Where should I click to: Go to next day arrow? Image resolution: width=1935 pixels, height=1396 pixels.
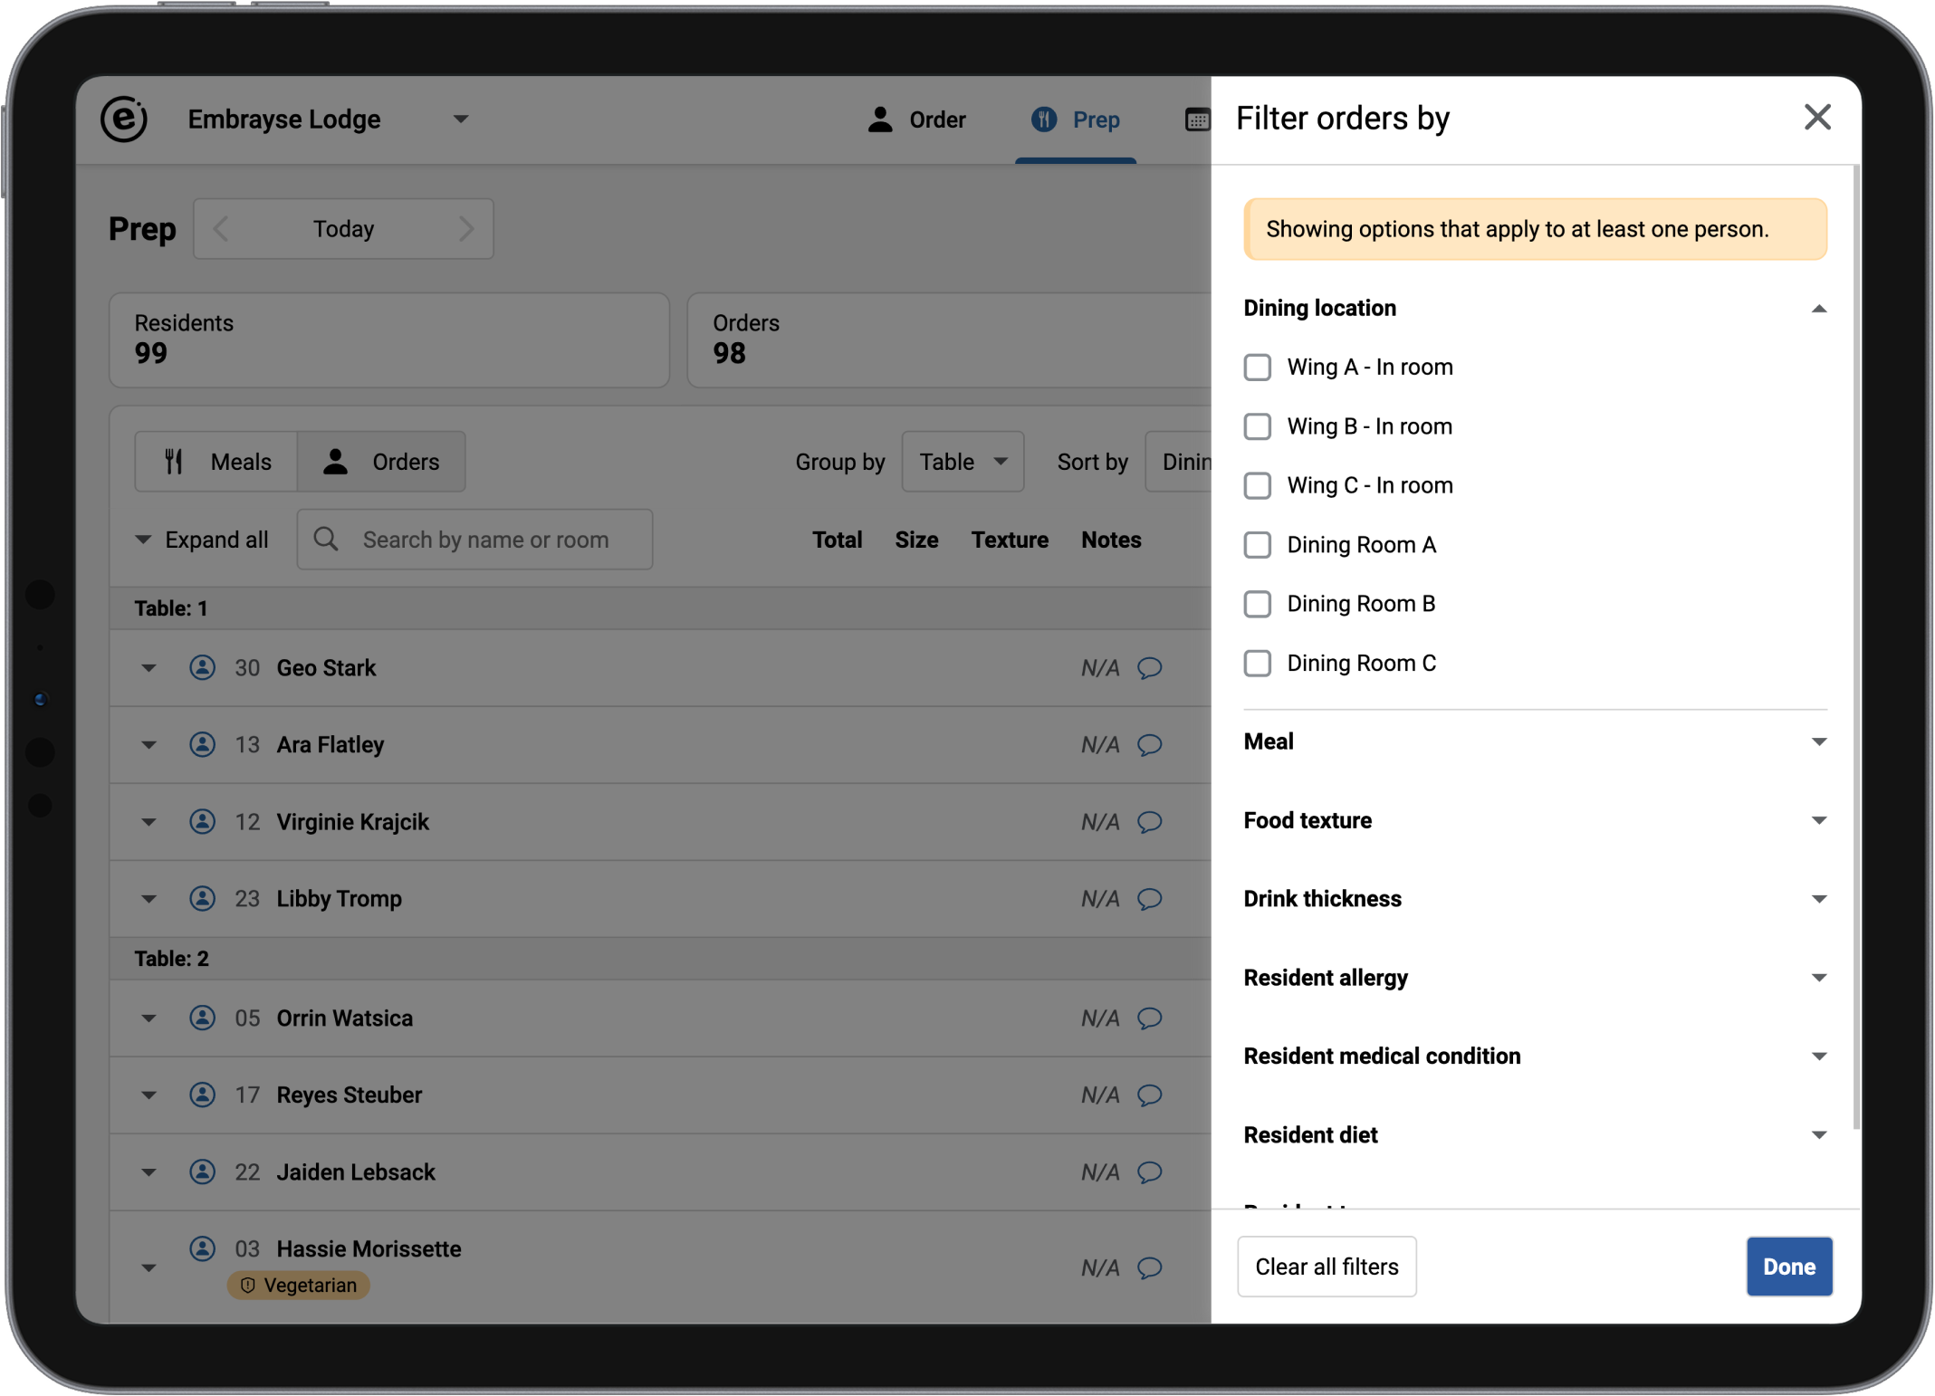click(x=465, y=229)
